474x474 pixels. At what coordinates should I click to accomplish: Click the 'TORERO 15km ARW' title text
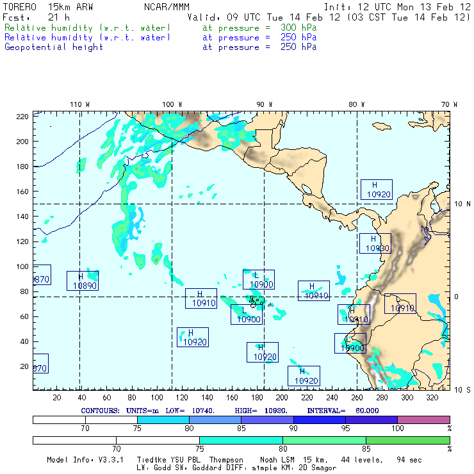(48, 7)
